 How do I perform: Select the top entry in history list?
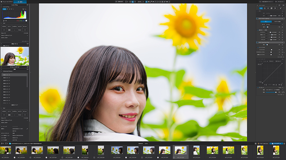15,75
